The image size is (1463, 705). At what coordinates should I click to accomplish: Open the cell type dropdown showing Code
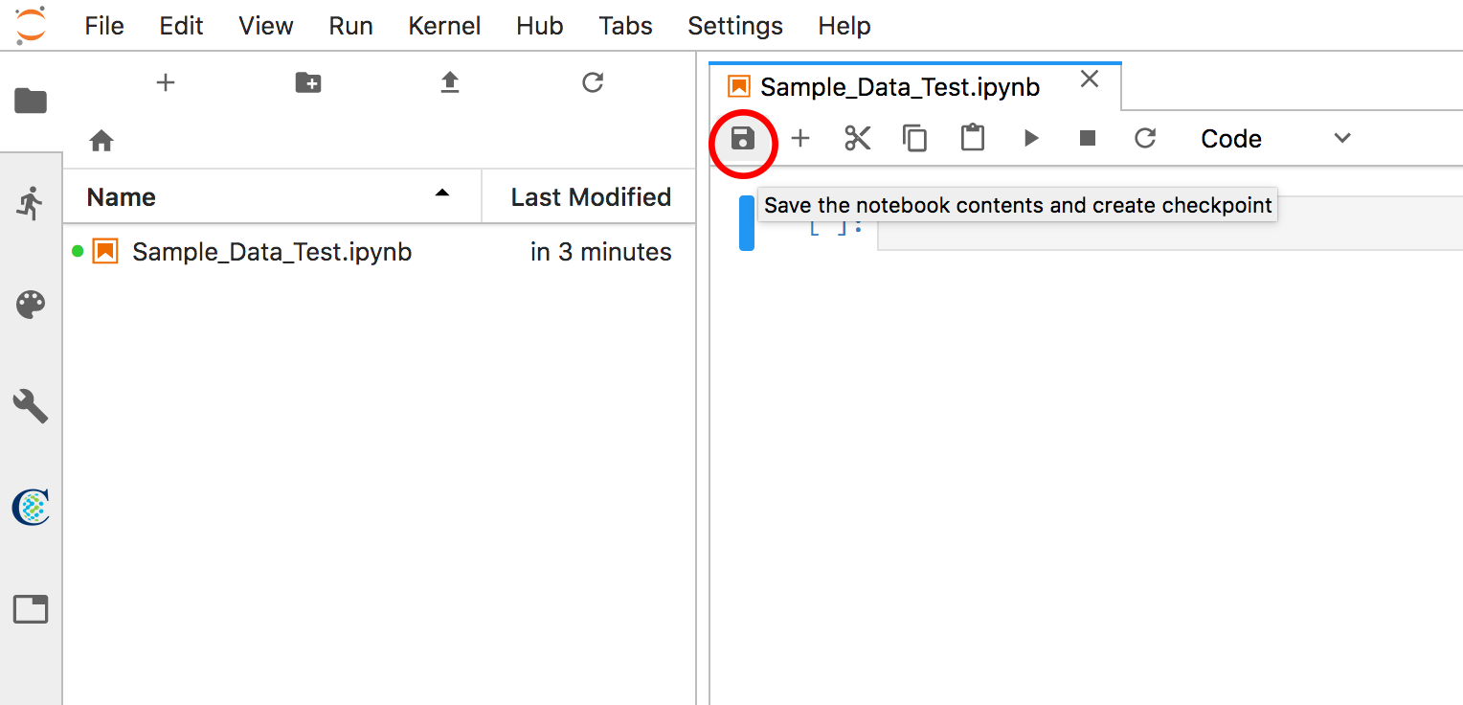coord(1275,139)
